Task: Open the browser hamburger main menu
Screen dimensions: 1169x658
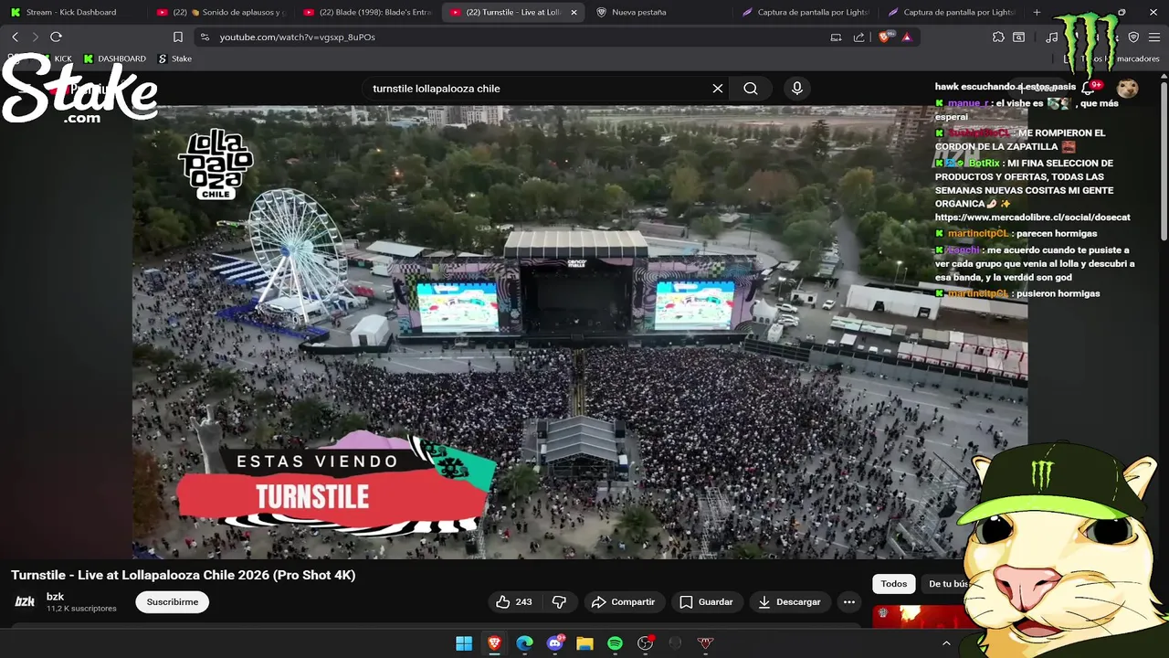Action: point(1153,37)
